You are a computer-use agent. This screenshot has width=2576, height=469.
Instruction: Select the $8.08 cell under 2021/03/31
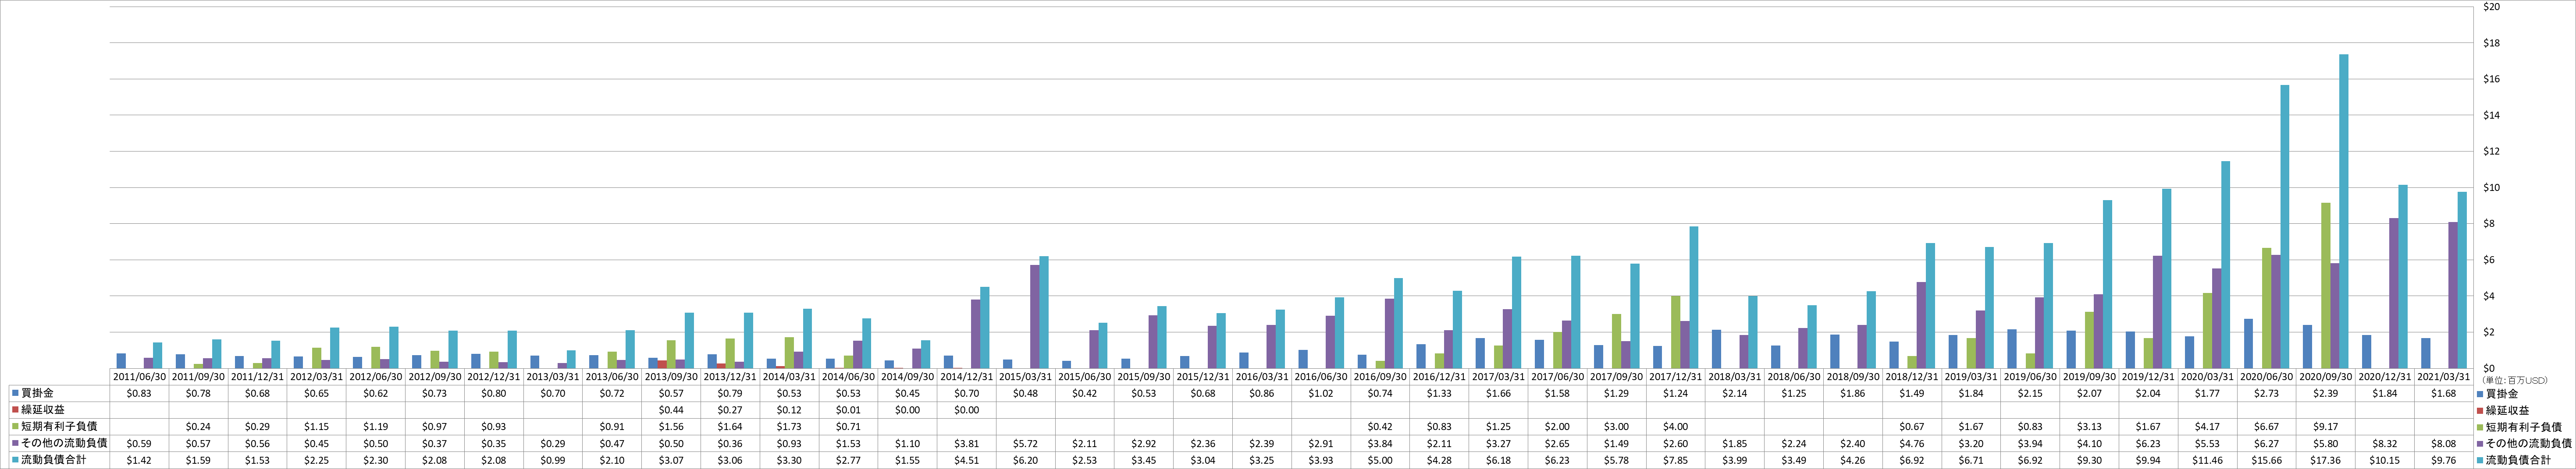coord(2444,443)
